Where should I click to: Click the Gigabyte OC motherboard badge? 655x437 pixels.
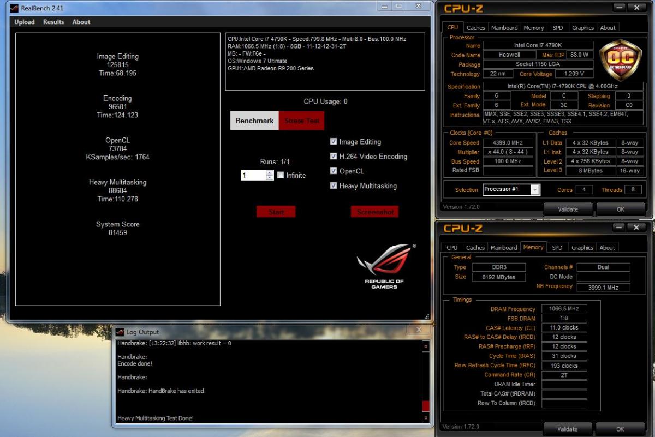(621, 60)
